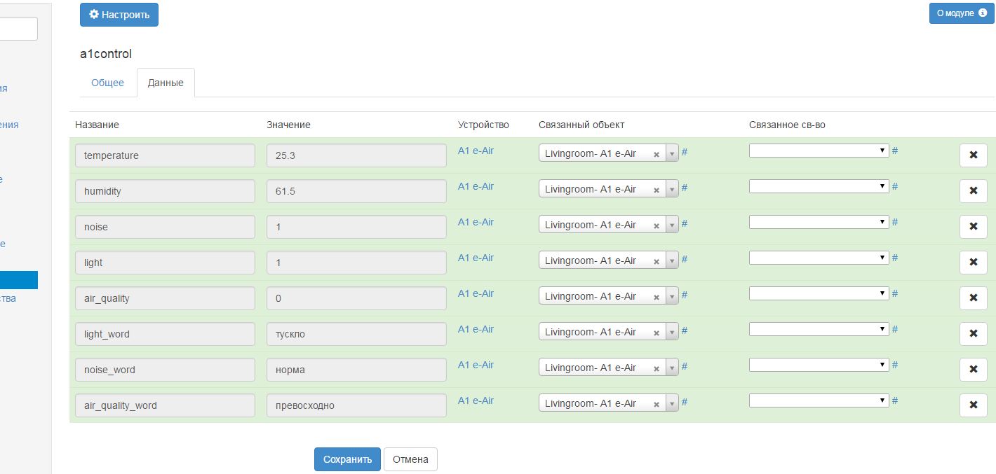Click the Настроить button
Image resolution: width=996 pixels, height=474 pixels.
119,15
